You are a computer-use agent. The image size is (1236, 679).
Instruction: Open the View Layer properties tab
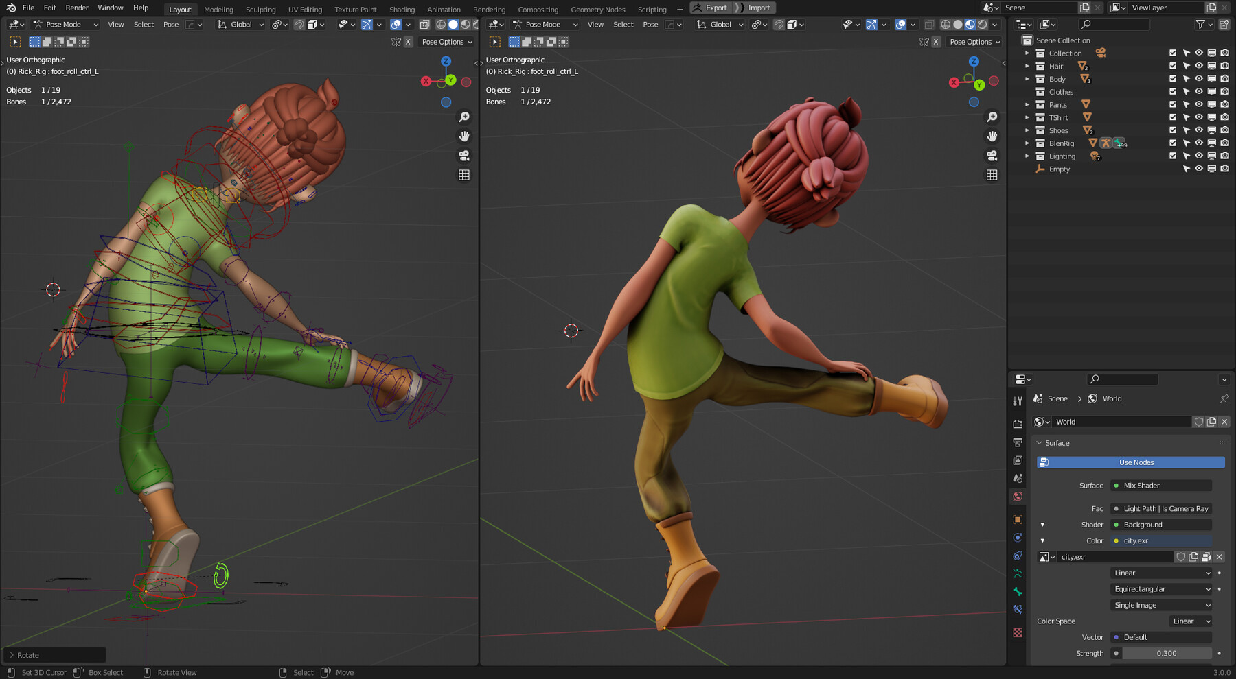(x=1018, y=460)
